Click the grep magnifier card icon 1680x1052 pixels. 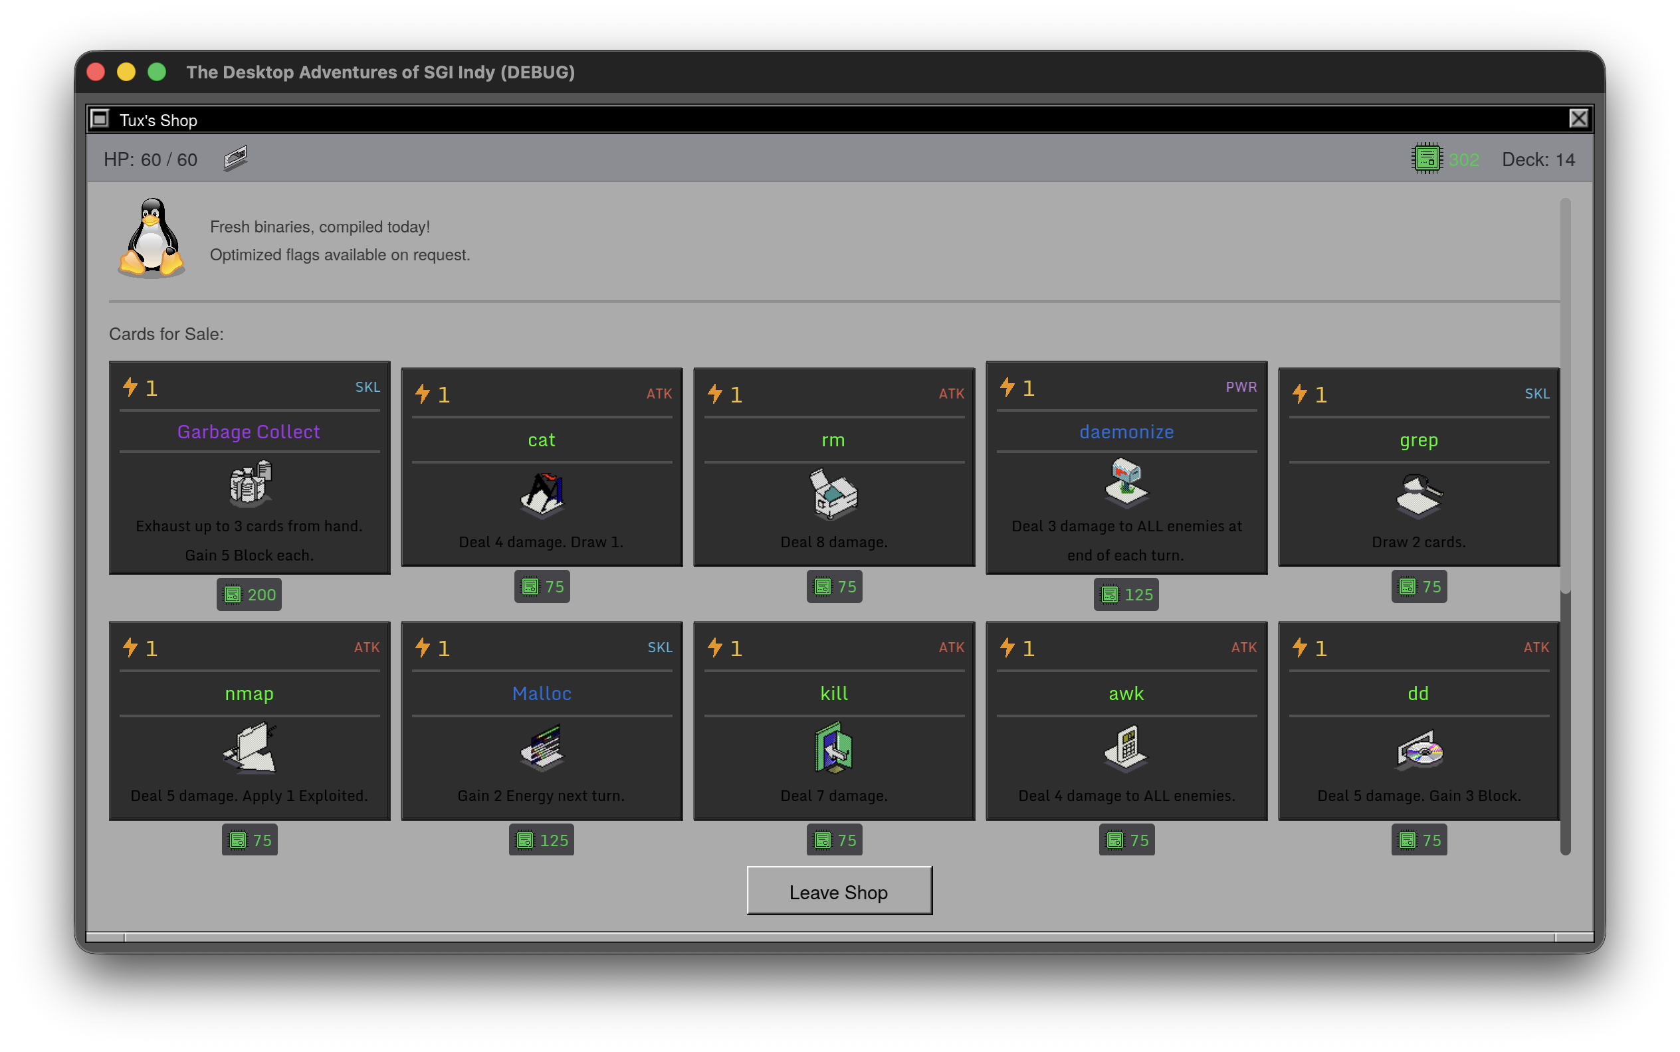pos(1418,495)
